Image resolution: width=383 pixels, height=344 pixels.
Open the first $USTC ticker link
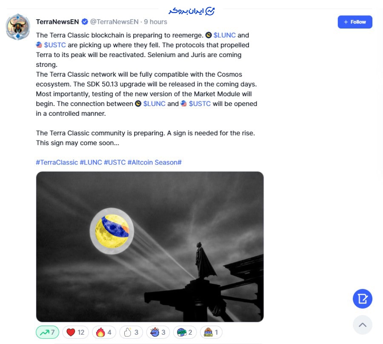[x=55, y=45]
